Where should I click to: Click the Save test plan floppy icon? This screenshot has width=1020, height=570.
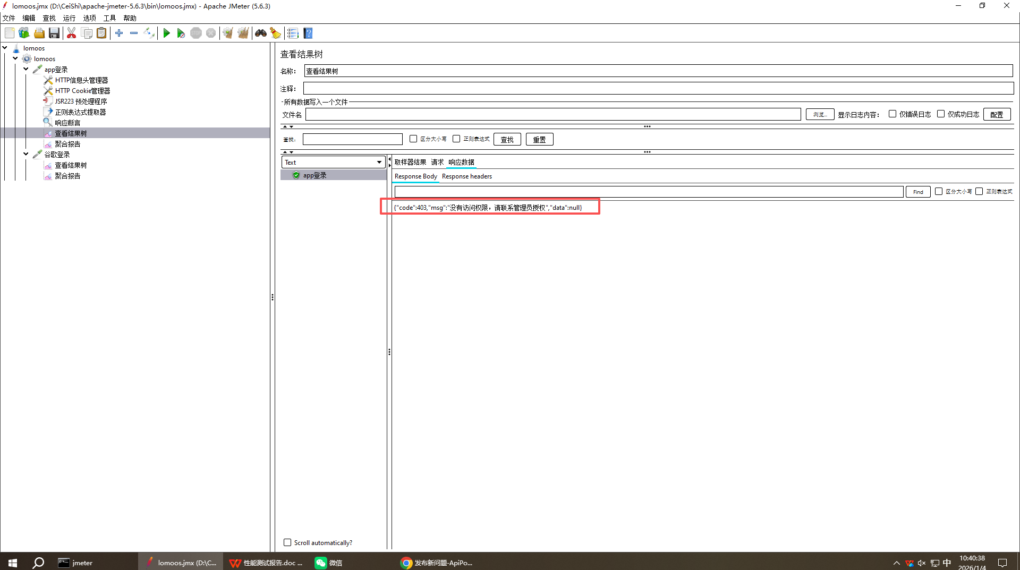tap(54, 33)
